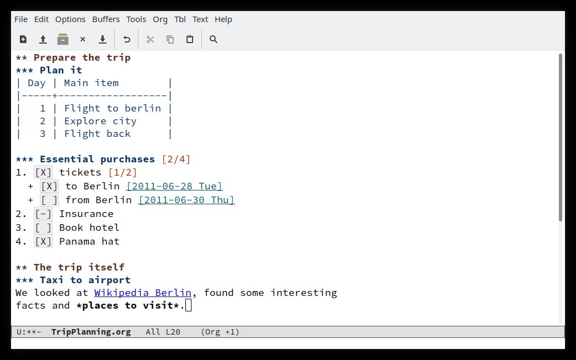The image size is (576, 360).
Task: Search with the magnifier icon
Action: (x=214, y=39)
